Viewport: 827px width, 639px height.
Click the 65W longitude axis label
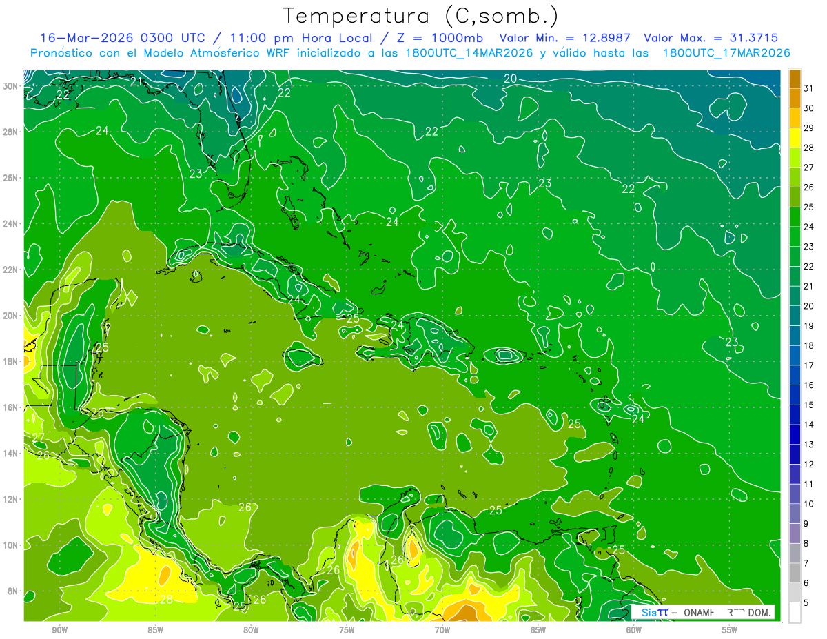pyautogui.click(x=538, y=630)
